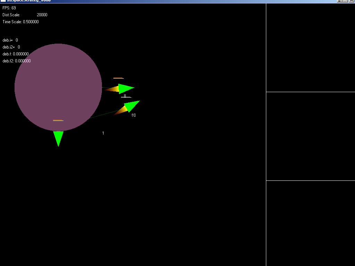Click inside the middle right side panel
This screenshot has height=266, width=355.
(x=310, y=136)
